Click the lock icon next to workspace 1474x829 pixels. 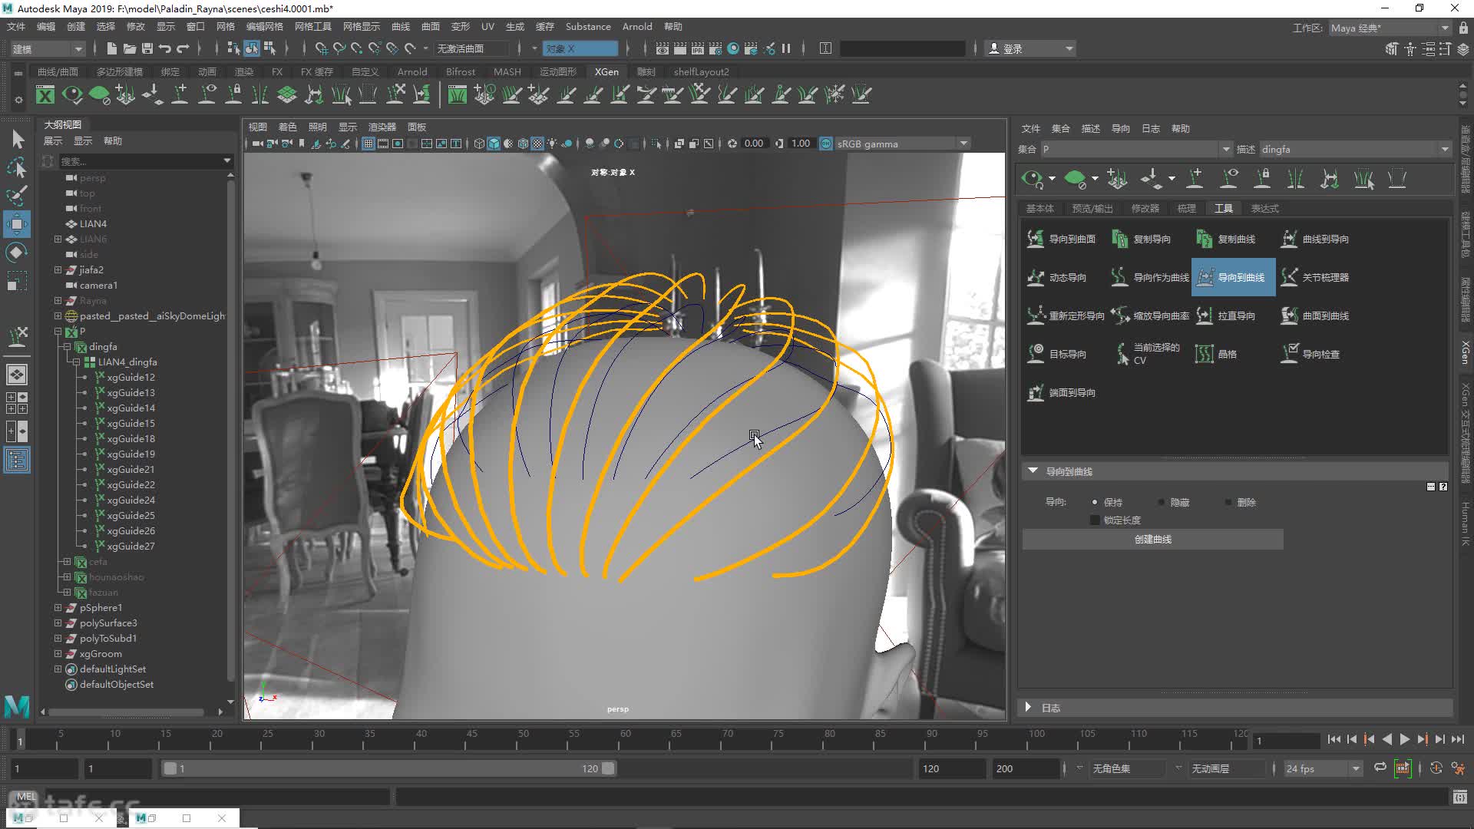1463,28
